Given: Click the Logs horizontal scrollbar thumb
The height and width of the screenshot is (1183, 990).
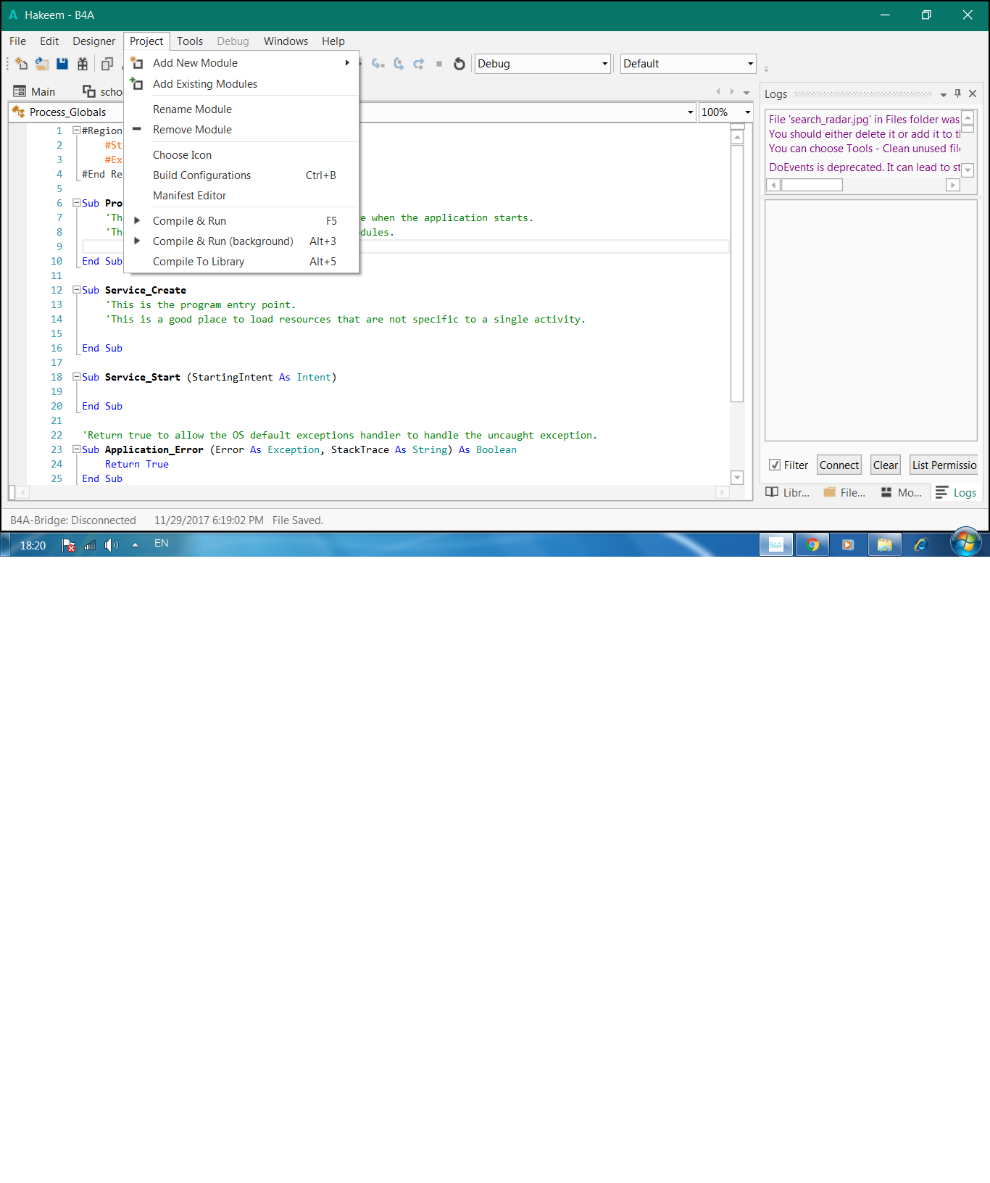Looking at the screenshot, I should point(812,185).
